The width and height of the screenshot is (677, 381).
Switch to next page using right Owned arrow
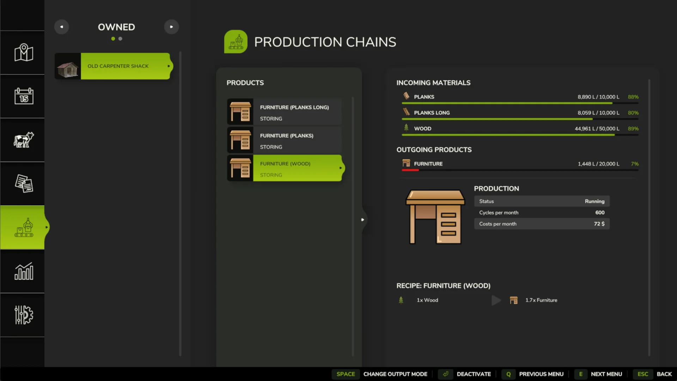[x=172, y=26]
